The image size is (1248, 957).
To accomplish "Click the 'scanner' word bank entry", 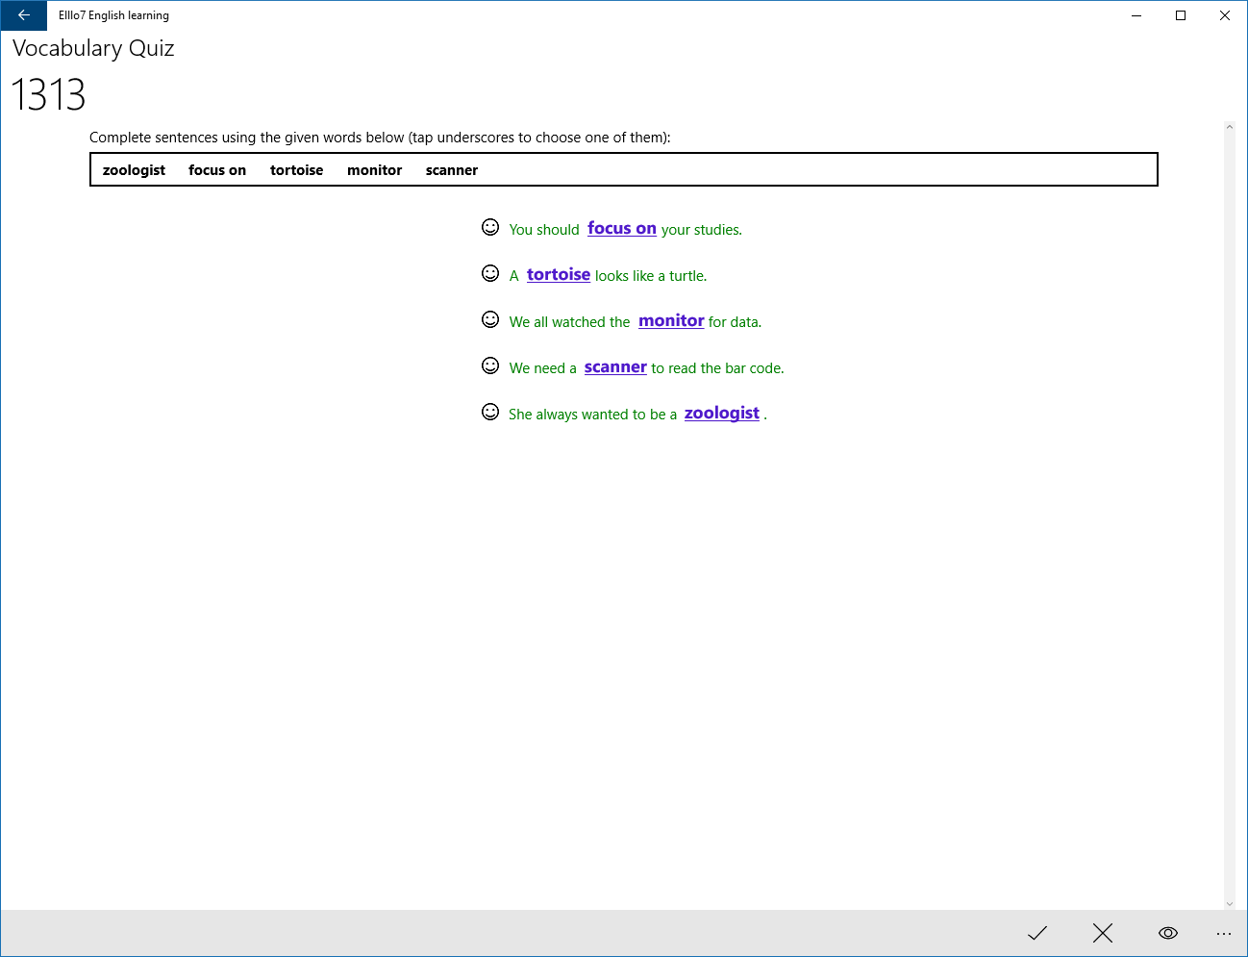I will click(x=451, y=169).
